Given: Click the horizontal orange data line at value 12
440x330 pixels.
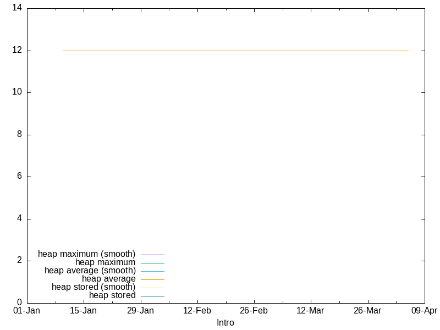Looking at the screenshot, I should tap(237, 51).
